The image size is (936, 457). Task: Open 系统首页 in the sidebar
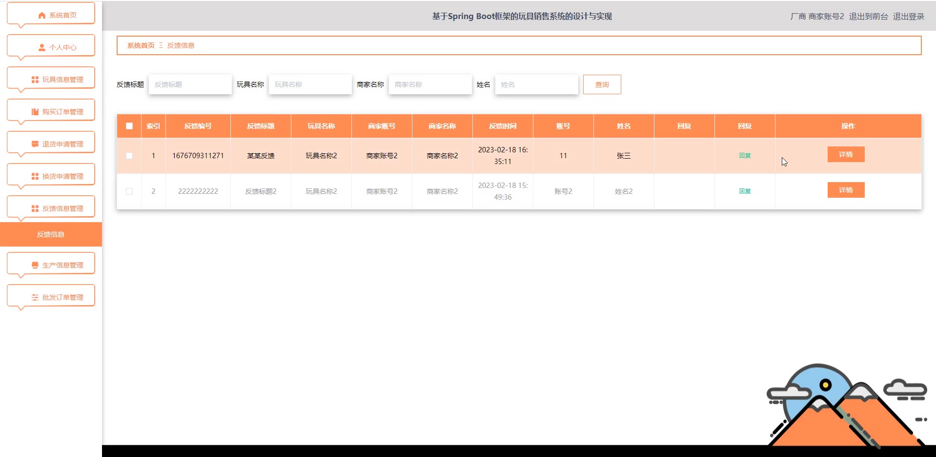coord(51,14)
